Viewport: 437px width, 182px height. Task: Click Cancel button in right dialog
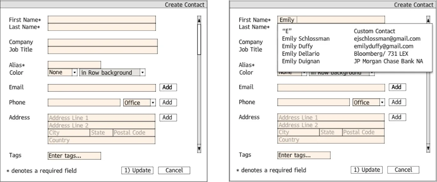click(x=403, y=170)
